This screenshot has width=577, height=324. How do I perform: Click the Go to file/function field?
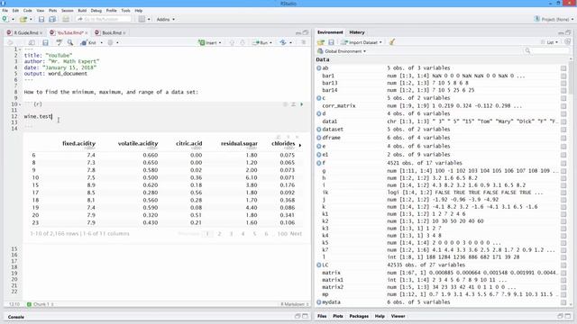(x=103, y=19)
